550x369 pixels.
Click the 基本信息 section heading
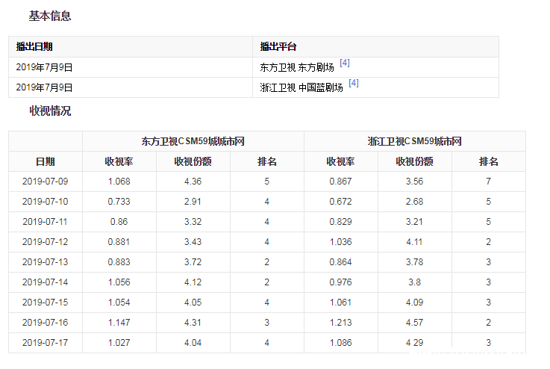[x=50, y=16]
